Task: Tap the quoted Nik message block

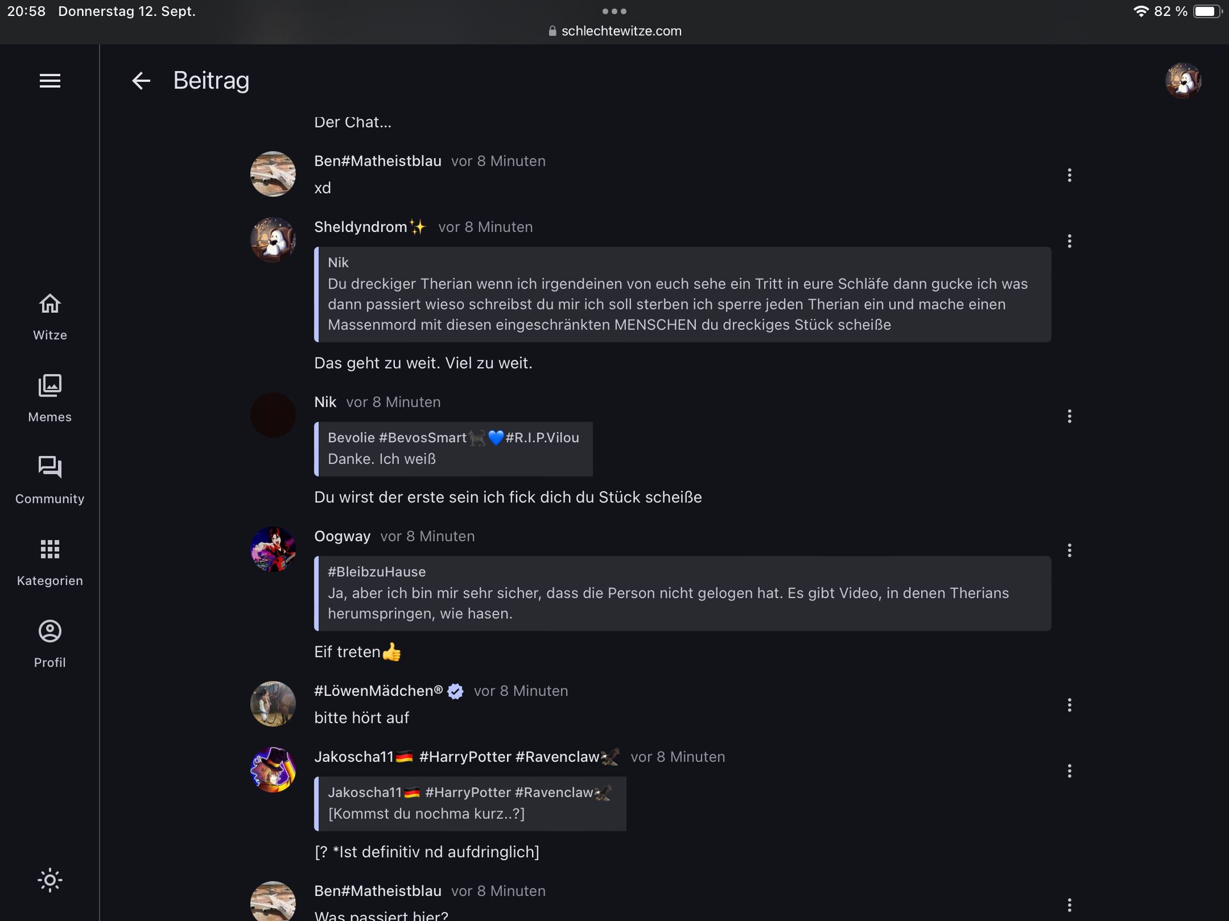Action: [682, 294]
